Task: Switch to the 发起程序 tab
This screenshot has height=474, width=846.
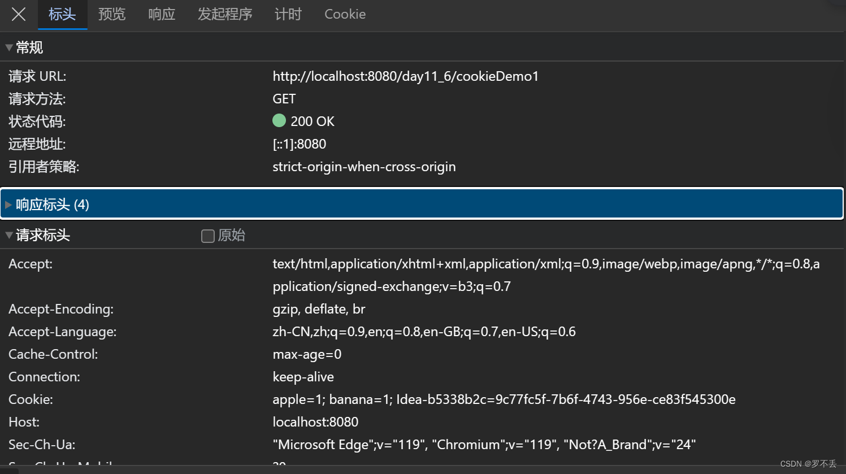Action: pyautogui.click(x=225, y=14)
